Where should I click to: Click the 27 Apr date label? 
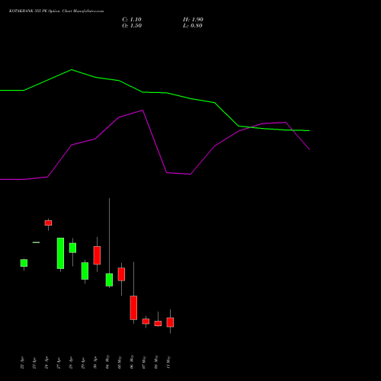coord(59,363)
